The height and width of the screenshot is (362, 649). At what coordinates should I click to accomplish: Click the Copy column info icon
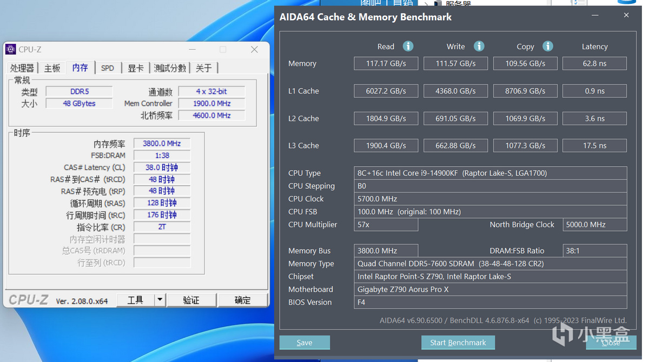click(x=548, y=47)
